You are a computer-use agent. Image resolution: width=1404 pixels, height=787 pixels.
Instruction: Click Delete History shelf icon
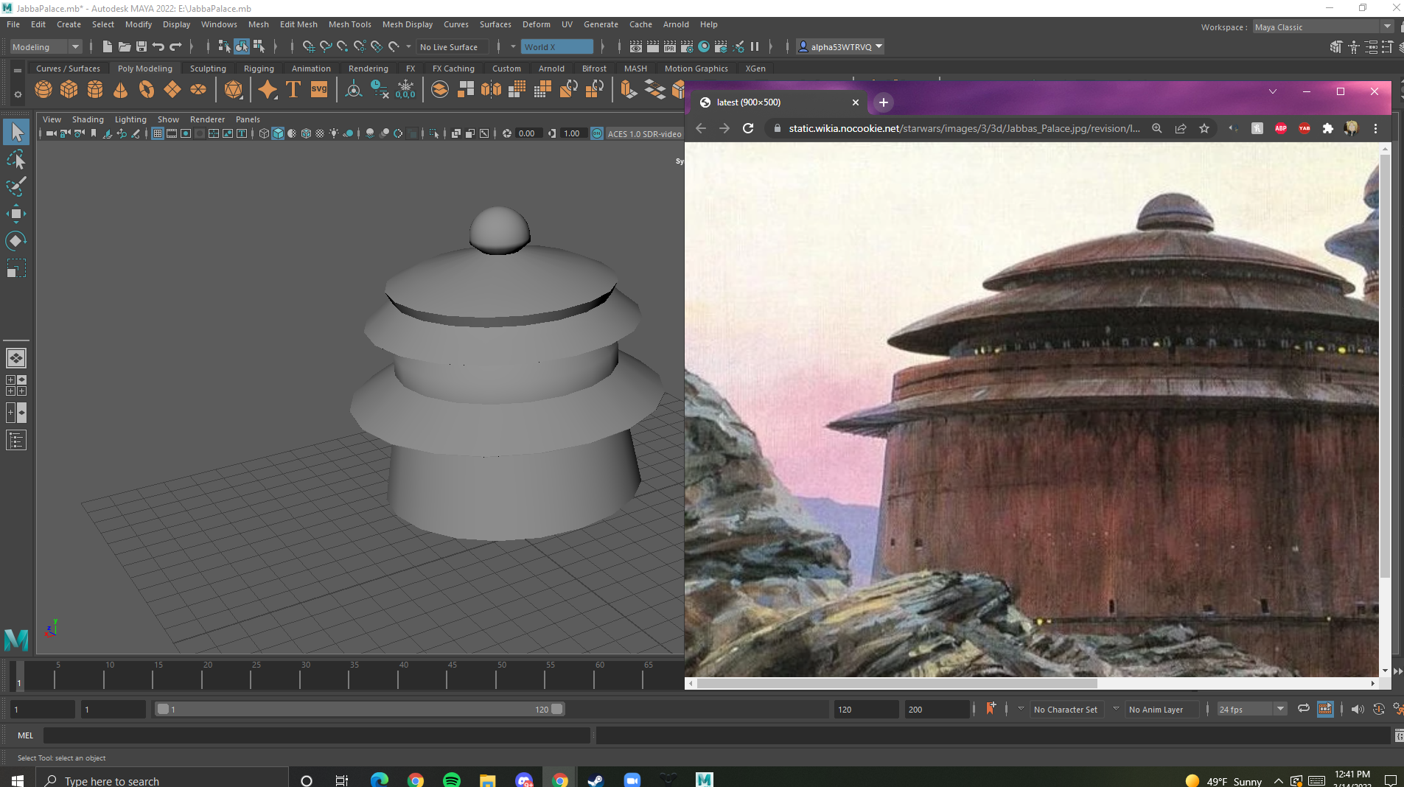tap(380, 90)
